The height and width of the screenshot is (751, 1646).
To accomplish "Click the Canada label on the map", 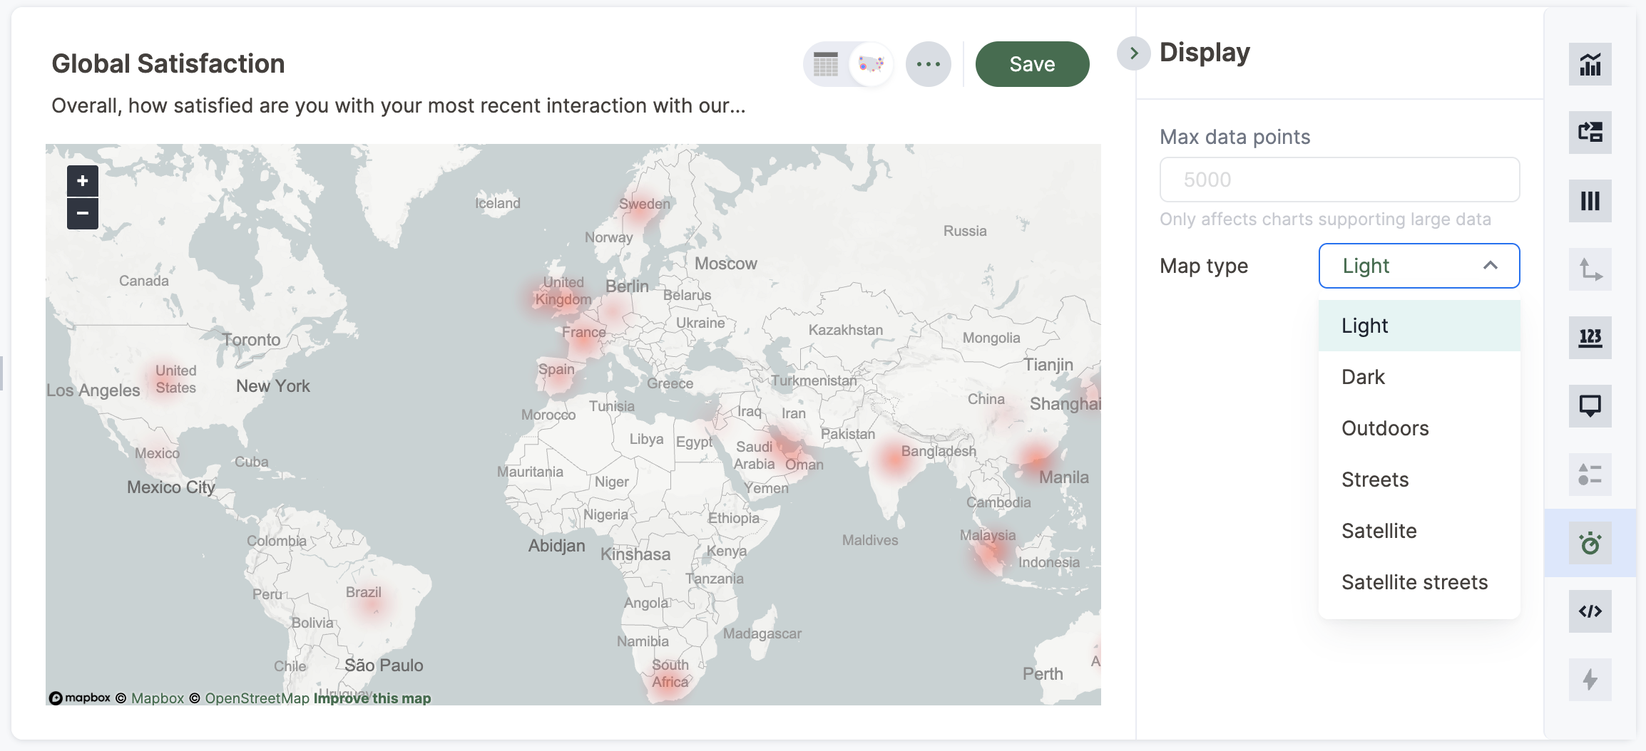I will click(144, 281).
